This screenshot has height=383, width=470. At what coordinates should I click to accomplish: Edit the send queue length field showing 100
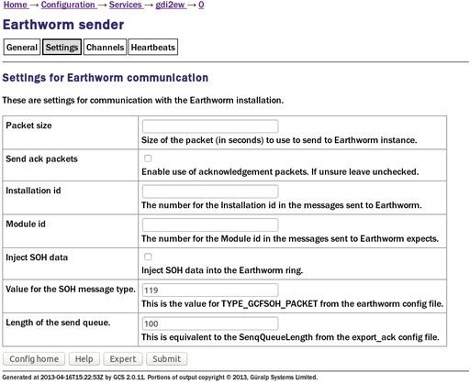point(210,323)
